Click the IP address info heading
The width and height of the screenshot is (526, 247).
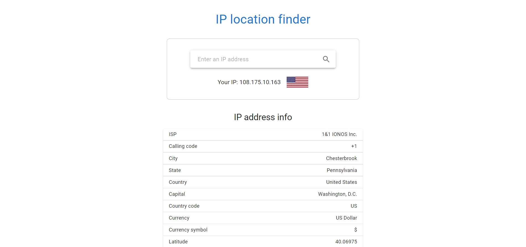[263, 117]
